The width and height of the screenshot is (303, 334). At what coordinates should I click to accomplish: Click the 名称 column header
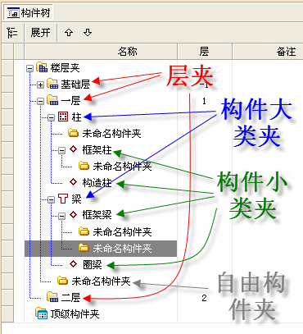point(101,51)
